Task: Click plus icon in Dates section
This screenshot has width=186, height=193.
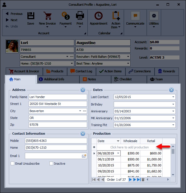Action: point(171,90)
